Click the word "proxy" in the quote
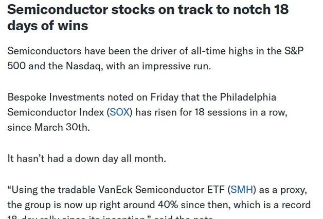Viewport: 323px width, 219px height. 293,190
